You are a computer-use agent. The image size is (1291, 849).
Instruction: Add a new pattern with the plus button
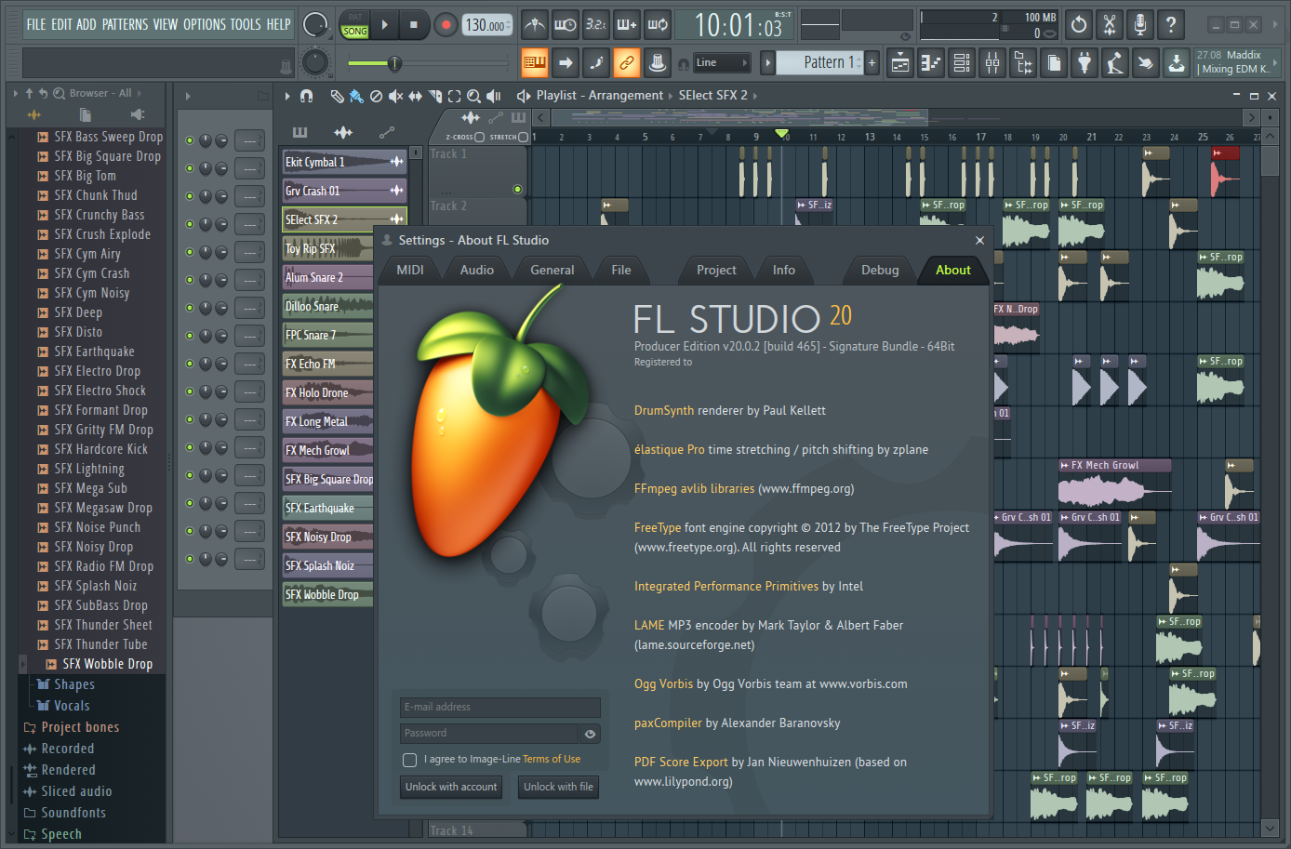pyautogui.click(x=872, y=62)
